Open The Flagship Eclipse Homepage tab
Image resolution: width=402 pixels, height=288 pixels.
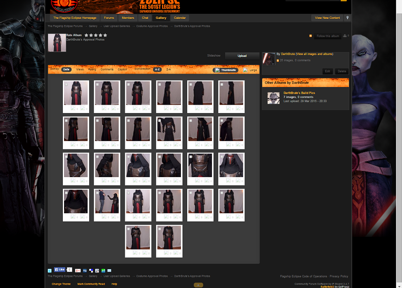coord(75,18)
